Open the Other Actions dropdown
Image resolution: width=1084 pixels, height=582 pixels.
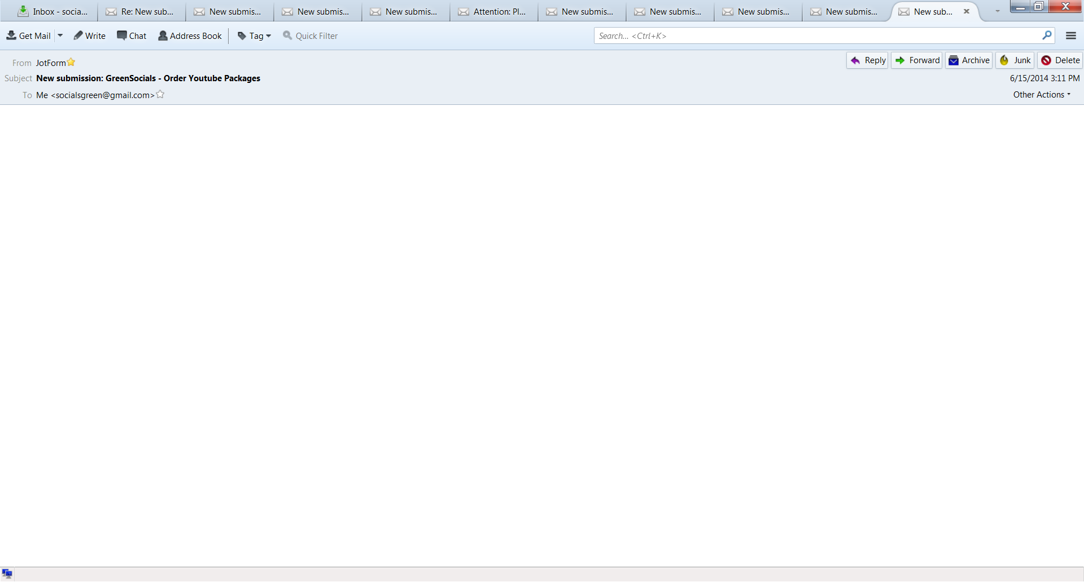(1041, 94)
